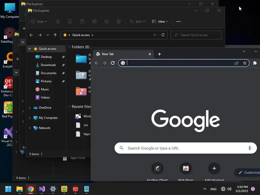Click Quick access in the breadcrumb path
Screen dimensions: 260x195
81,35
